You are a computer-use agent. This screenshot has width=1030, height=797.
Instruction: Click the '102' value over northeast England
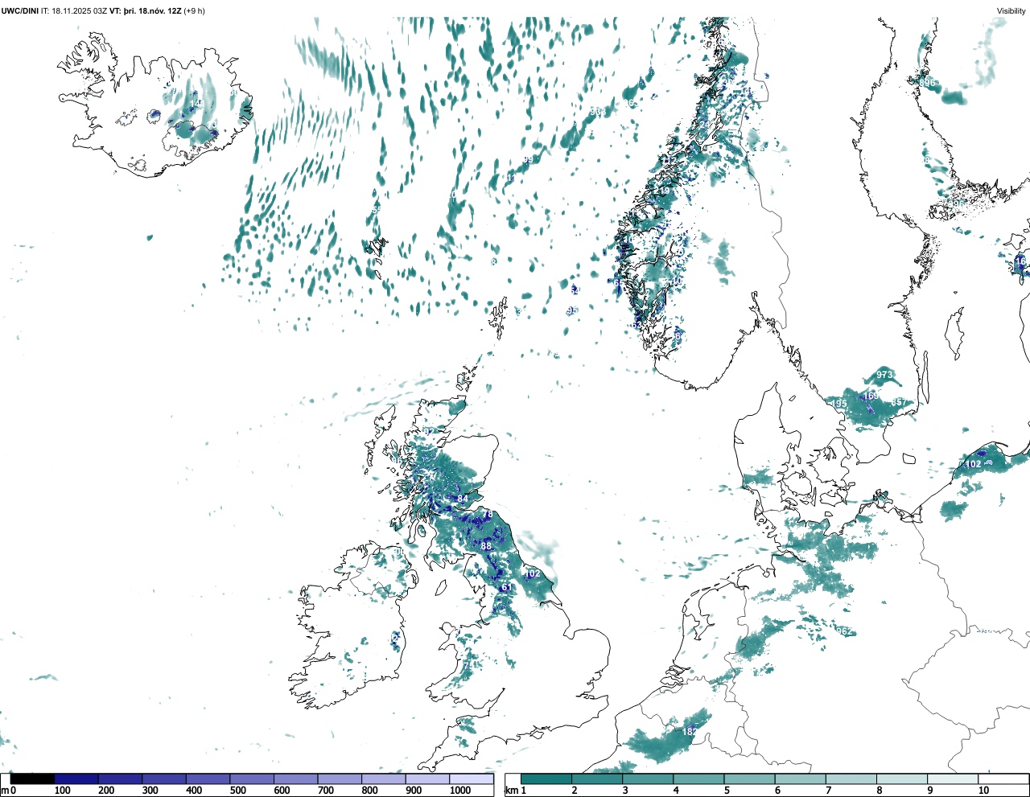532,574
